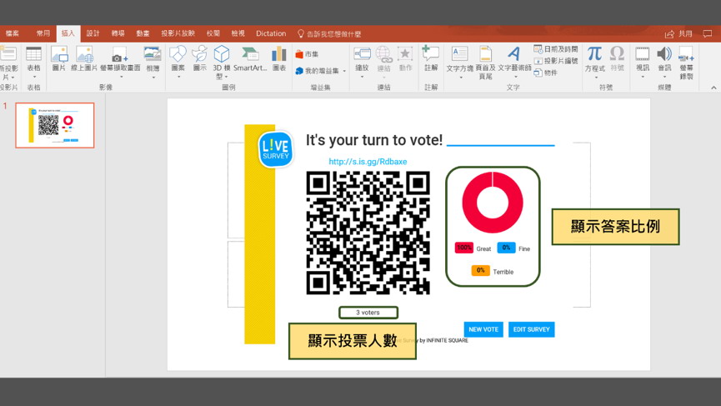721x406 pixels.
Task: Switch to the 設計 (Design) tab
Action: pos(93,33)
